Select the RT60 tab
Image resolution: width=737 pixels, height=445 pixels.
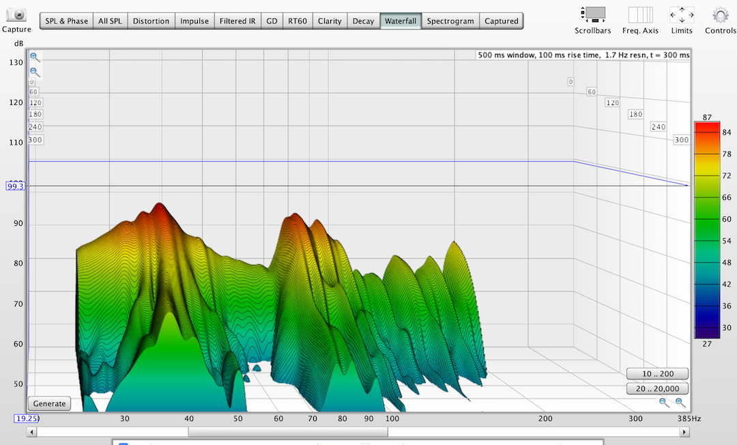tap(297, 21)
